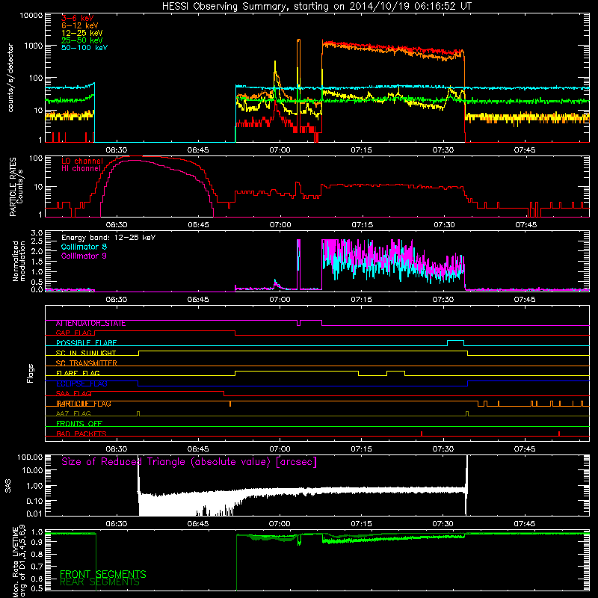Select the 3-6 keV legend label
Image resolution: width=598 pixels, height=598 pixels.
78,18
